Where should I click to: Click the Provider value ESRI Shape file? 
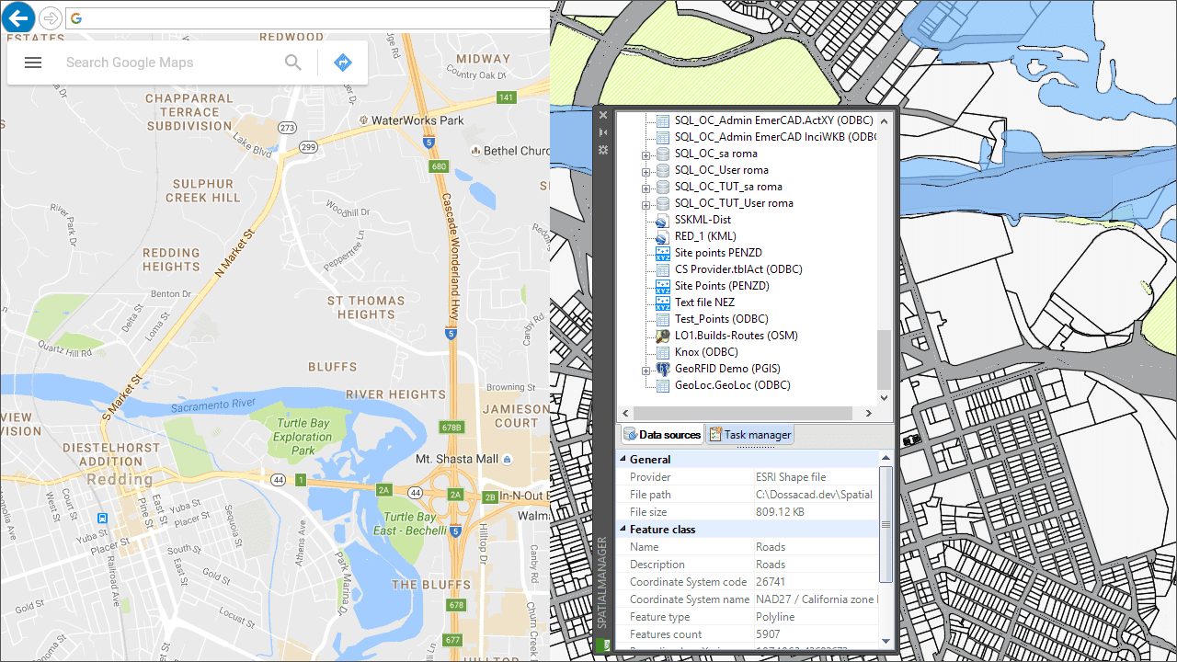pos(791,477)
